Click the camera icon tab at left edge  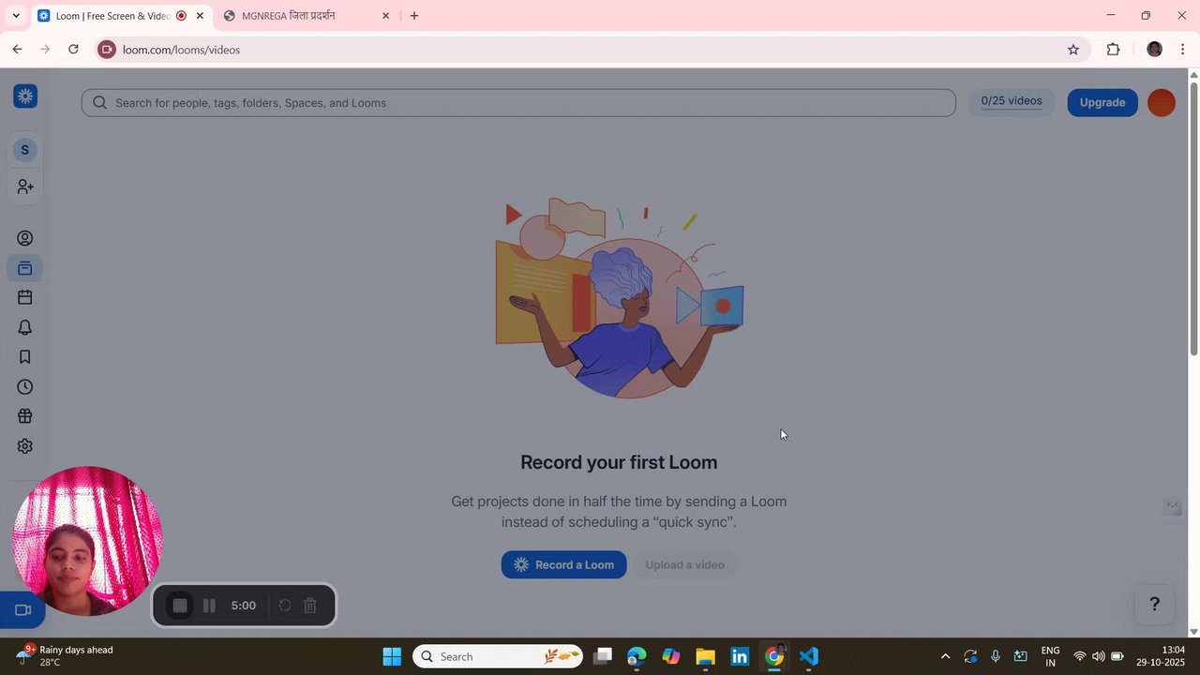23,610
